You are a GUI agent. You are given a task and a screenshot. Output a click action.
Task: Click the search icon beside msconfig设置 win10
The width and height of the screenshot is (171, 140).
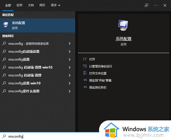coord(4,83)
